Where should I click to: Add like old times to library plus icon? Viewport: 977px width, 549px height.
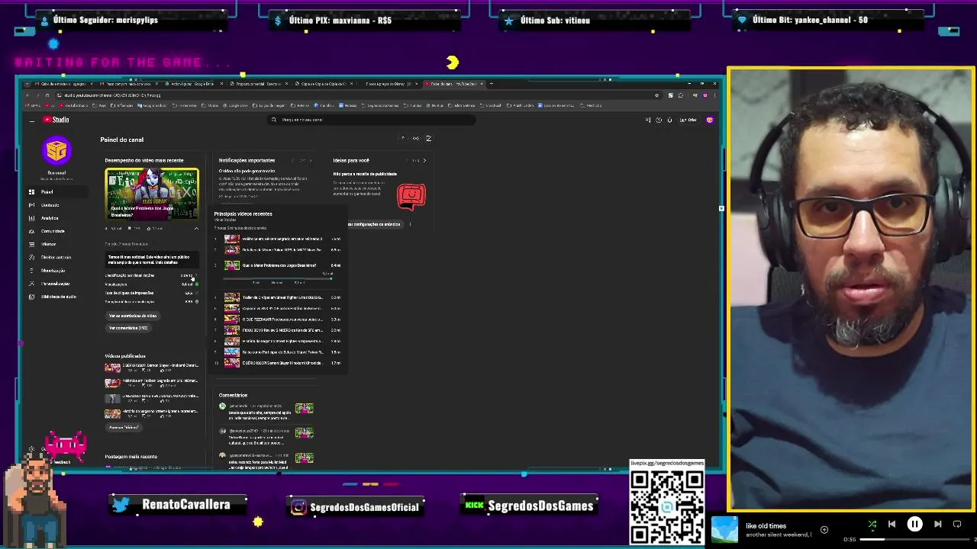click(824, 529)
